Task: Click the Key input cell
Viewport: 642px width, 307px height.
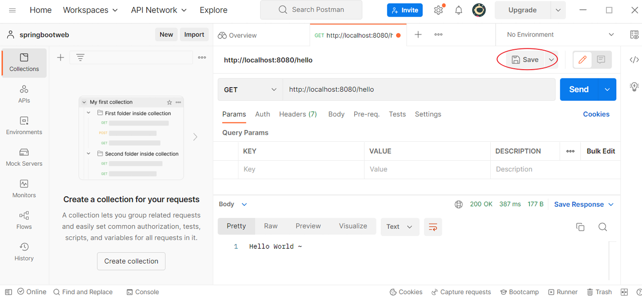Action: tap(301, 169)
